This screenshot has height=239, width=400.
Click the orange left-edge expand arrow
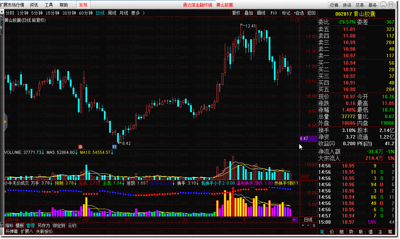[5, 122]
